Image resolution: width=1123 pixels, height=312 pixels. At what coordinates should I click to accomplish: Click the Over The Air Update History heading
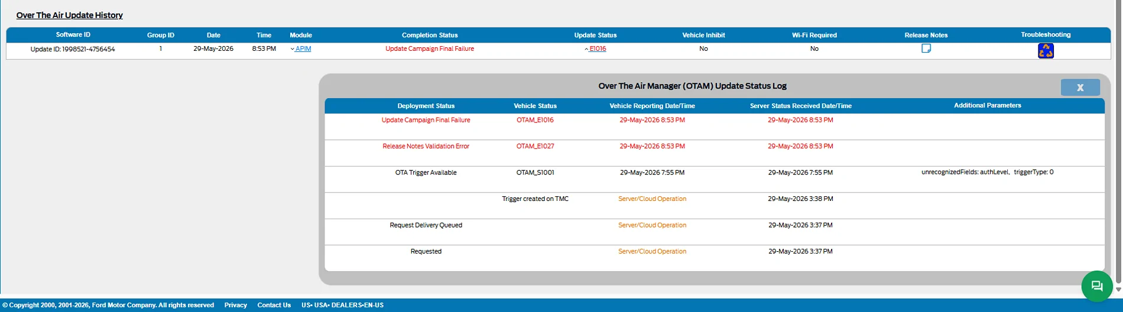[x=70, y=15]
